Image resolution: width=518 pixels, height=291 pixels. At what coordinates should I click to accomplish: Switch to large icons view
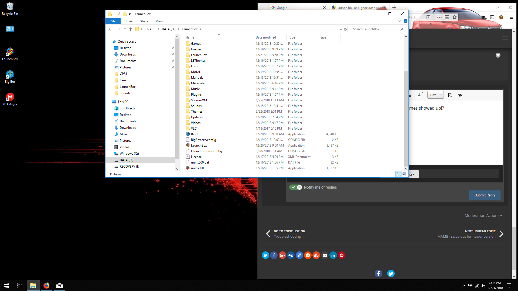coord(404,174)
